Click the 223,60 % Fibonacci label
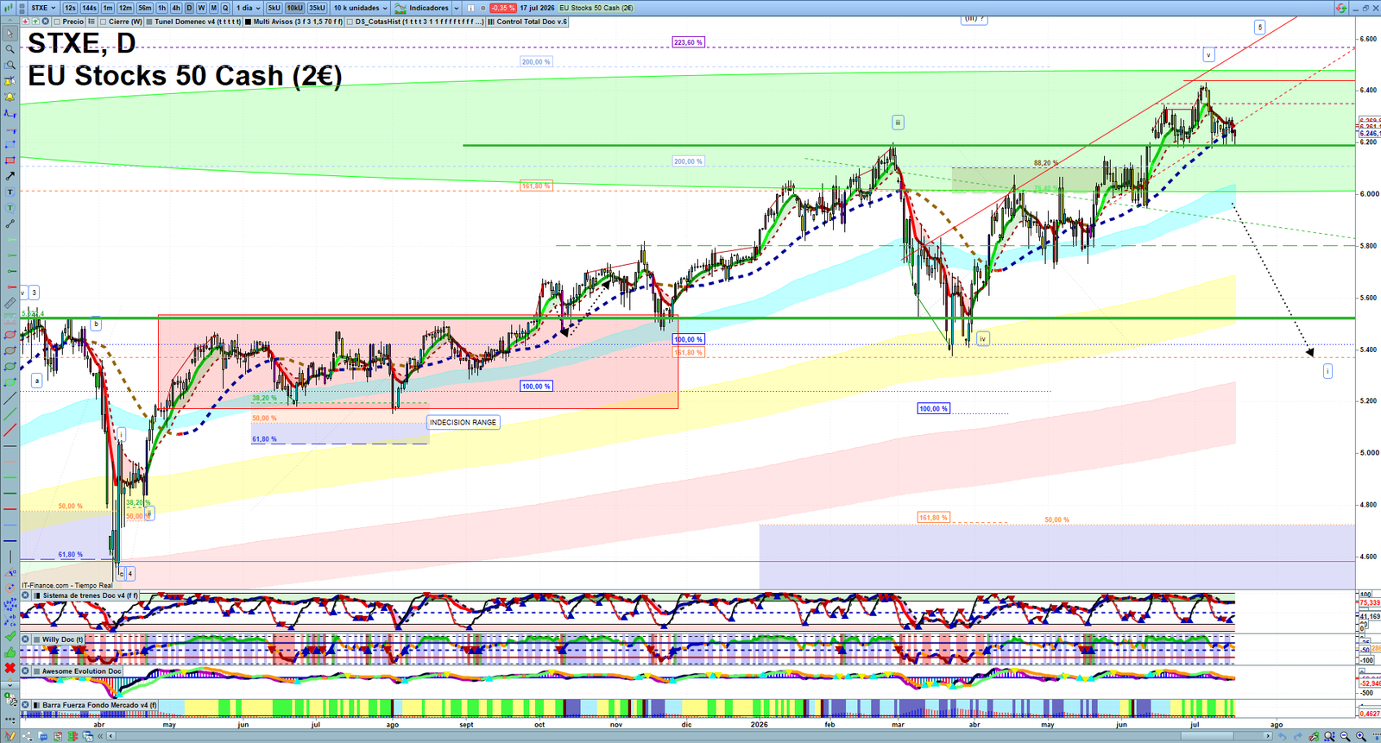1381x743 pixels. click(689, 42)
